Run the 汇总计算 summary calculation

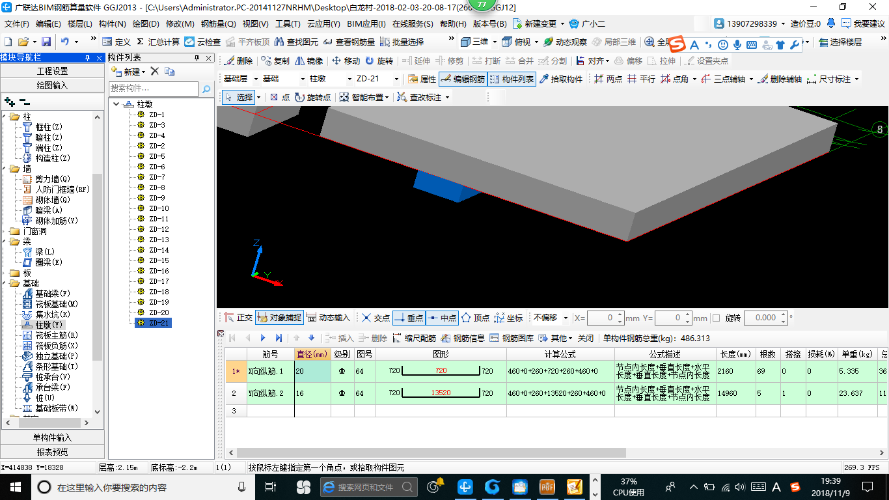click(x=158, y=42)
